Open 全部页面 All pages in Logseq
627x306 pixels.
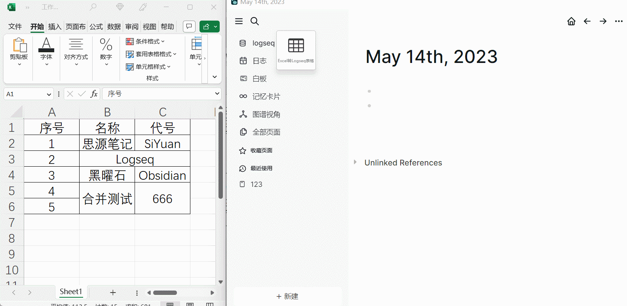point(260,132)
